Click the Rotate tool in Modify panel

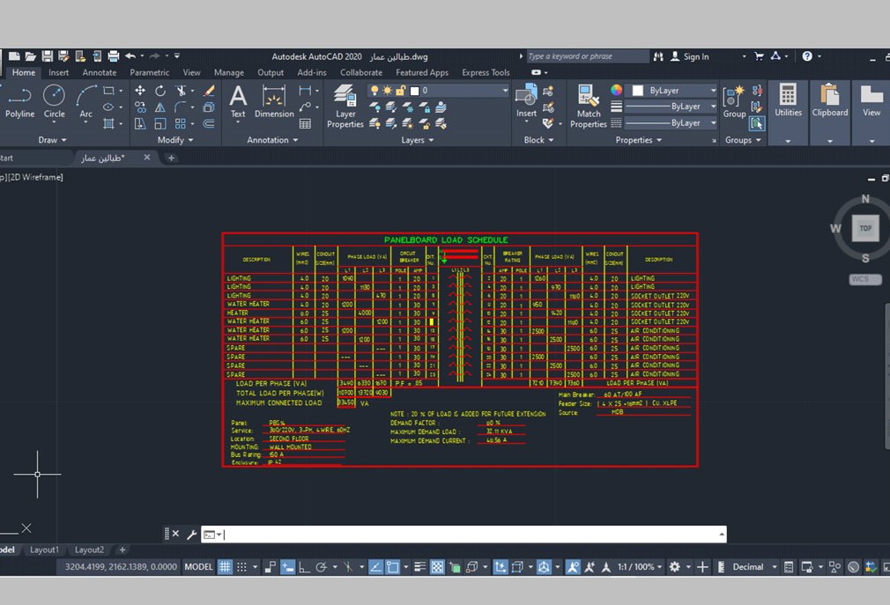click(160, 91)
